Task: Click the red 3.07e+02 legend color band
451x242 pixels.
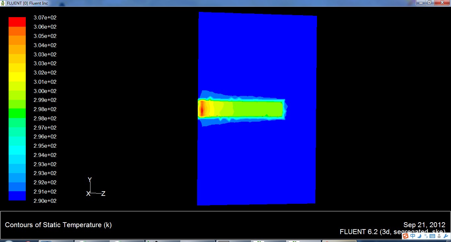Action: pyautogui.click(x=17, y=22)
